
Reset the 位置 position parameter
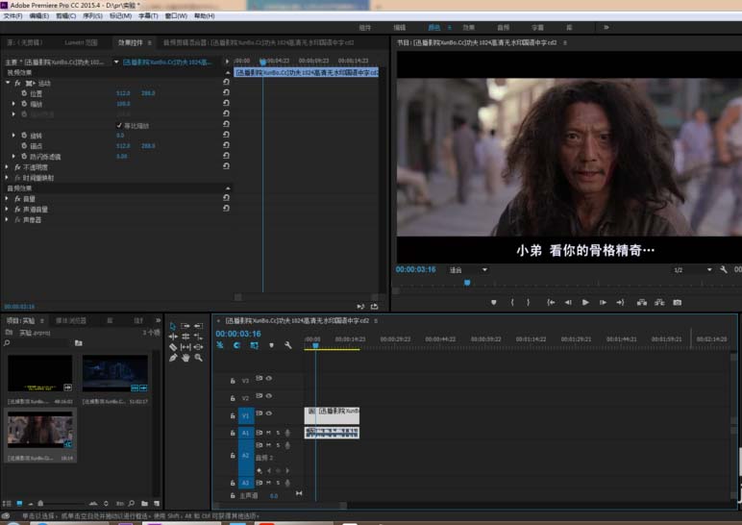pos(226,93)
